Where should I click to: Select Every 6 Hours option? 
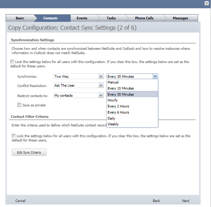[x=132, y=112]
